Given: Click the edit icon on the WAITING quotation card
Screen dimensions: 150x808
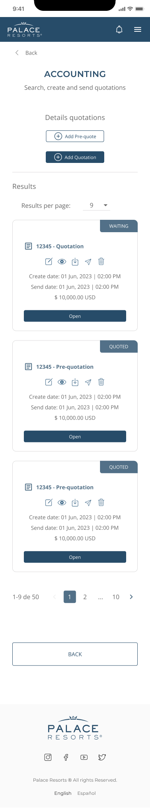Looking at the screenshot, I should (49, 262).
